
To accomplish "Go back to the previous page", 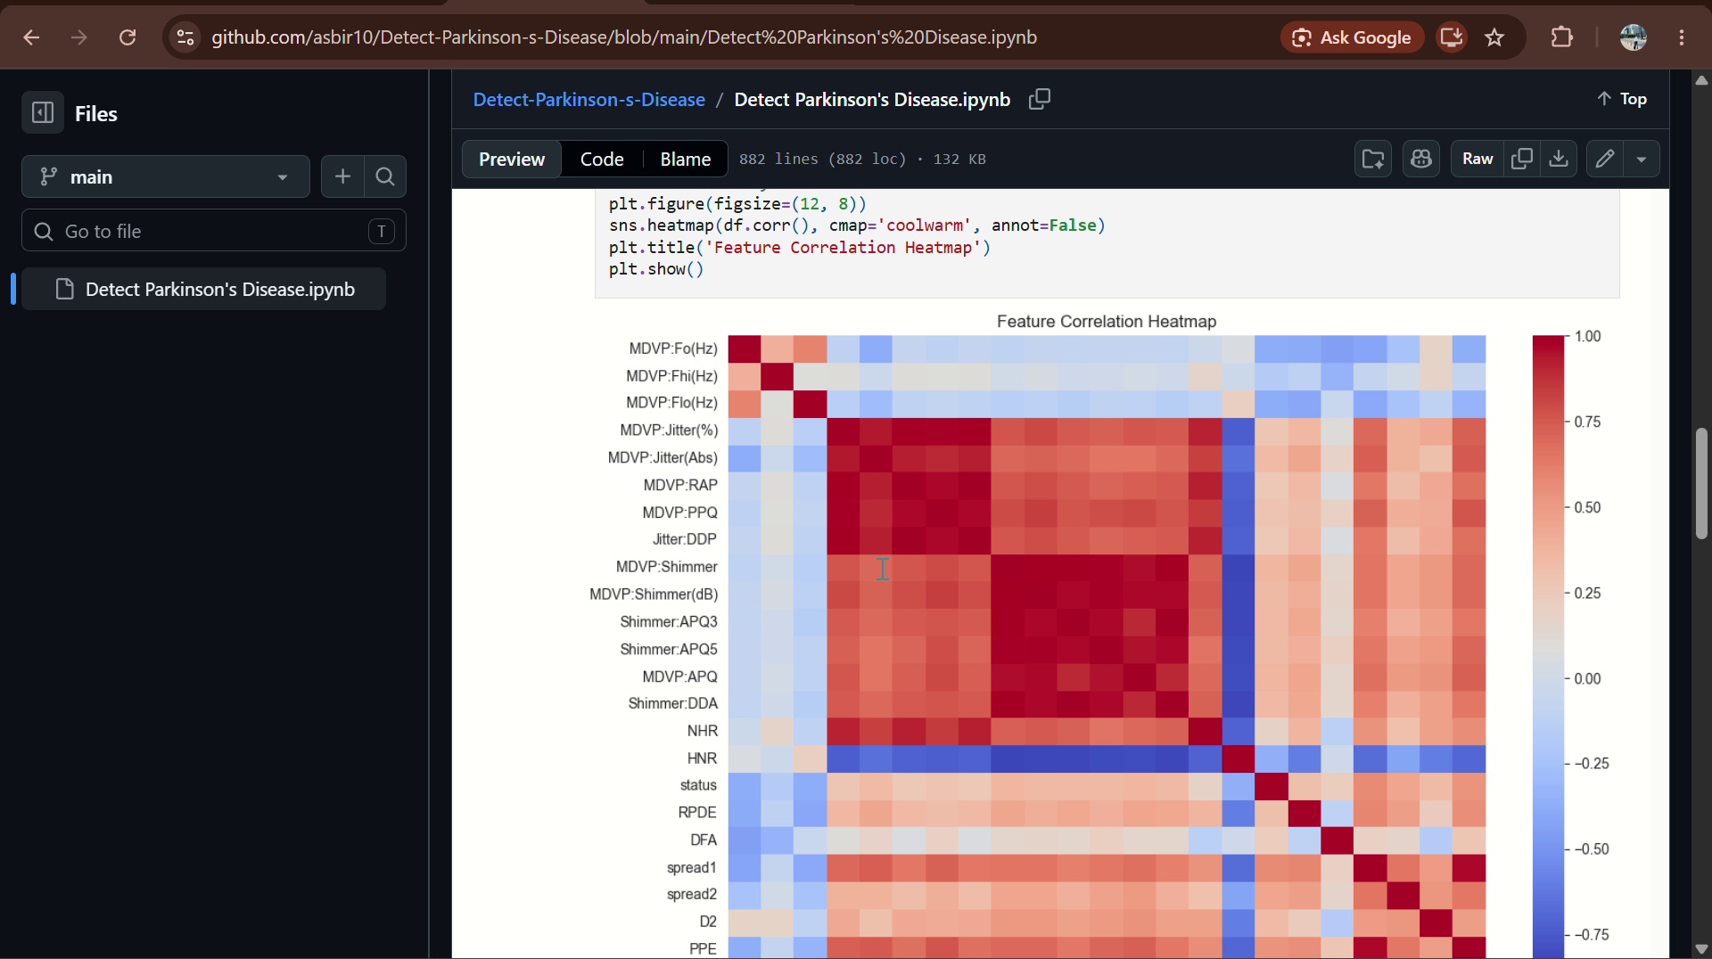I will (x=31, y=37).
